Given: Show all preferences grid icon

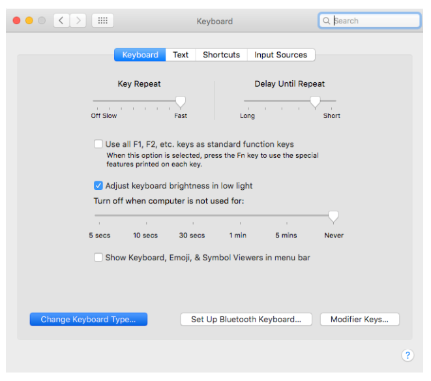Looking at the screenshot, I should click(102, 21).
